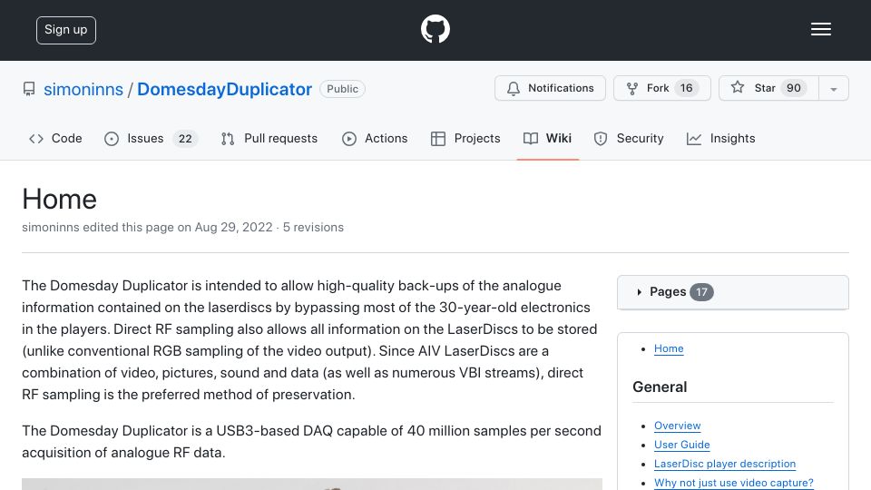Switch to the Code tab
The width and height of the screenshot is (871, 490).
pos(55,138)
